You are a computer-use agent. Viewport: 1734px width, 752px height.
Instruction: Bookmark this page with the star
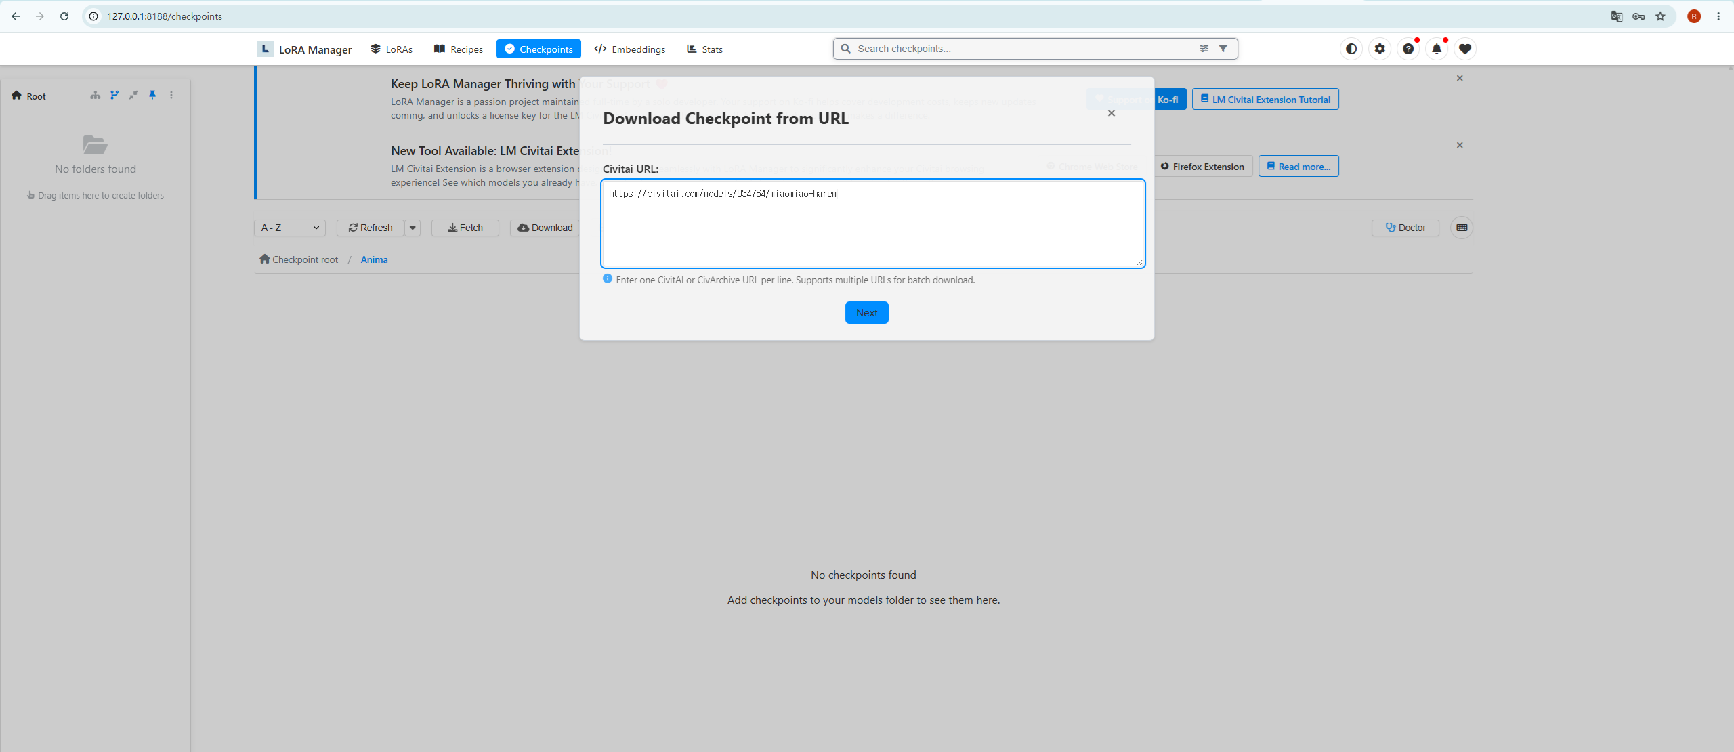1660,16
